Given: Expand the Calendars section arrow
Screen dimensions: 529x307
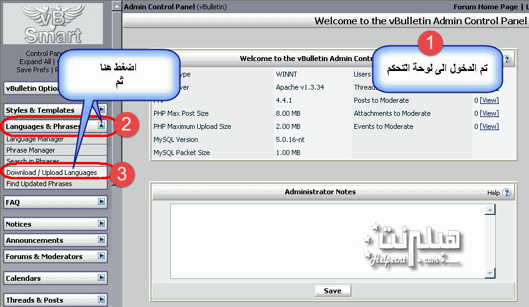Looking at the screenshot, I should pyautogui.click(x=102, y=277).
